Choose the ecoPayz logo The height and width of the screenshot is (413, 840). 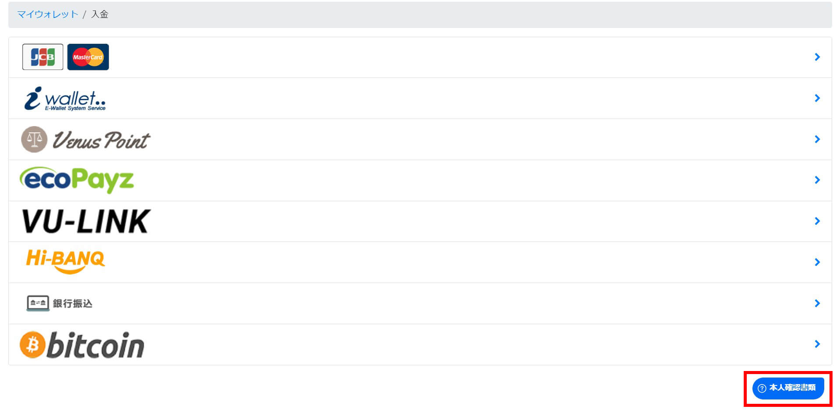point(77,180)
